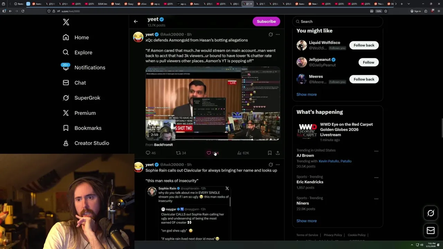Image resolution: width=443 pixels, height=249 pixels.
Task: Open the @Awk20000 handle on xQc post
Action: click(x=172, y=35)
